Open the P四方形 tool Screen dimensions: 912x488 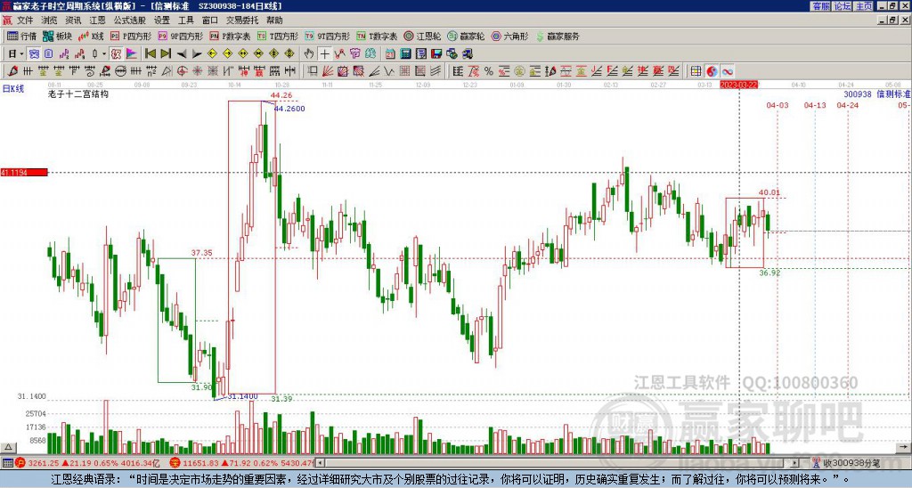[131, 36]
